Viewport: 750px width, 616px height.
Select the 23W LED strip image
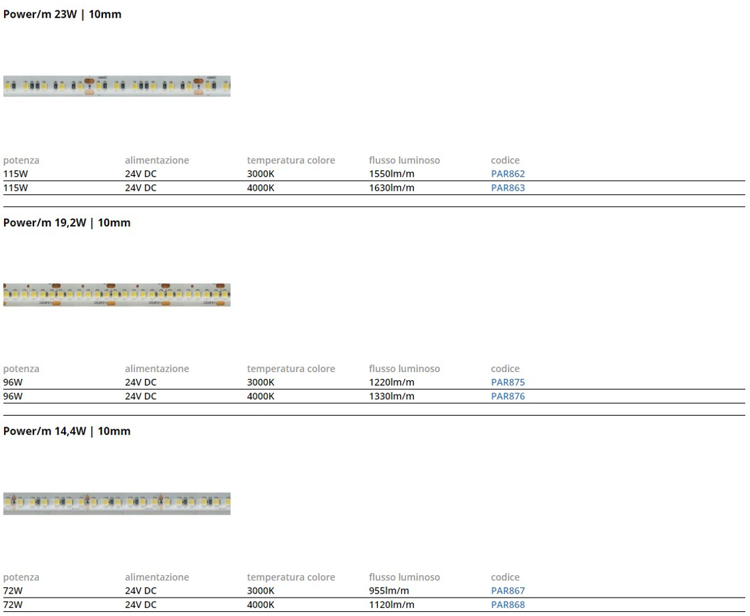pos(117,86)
